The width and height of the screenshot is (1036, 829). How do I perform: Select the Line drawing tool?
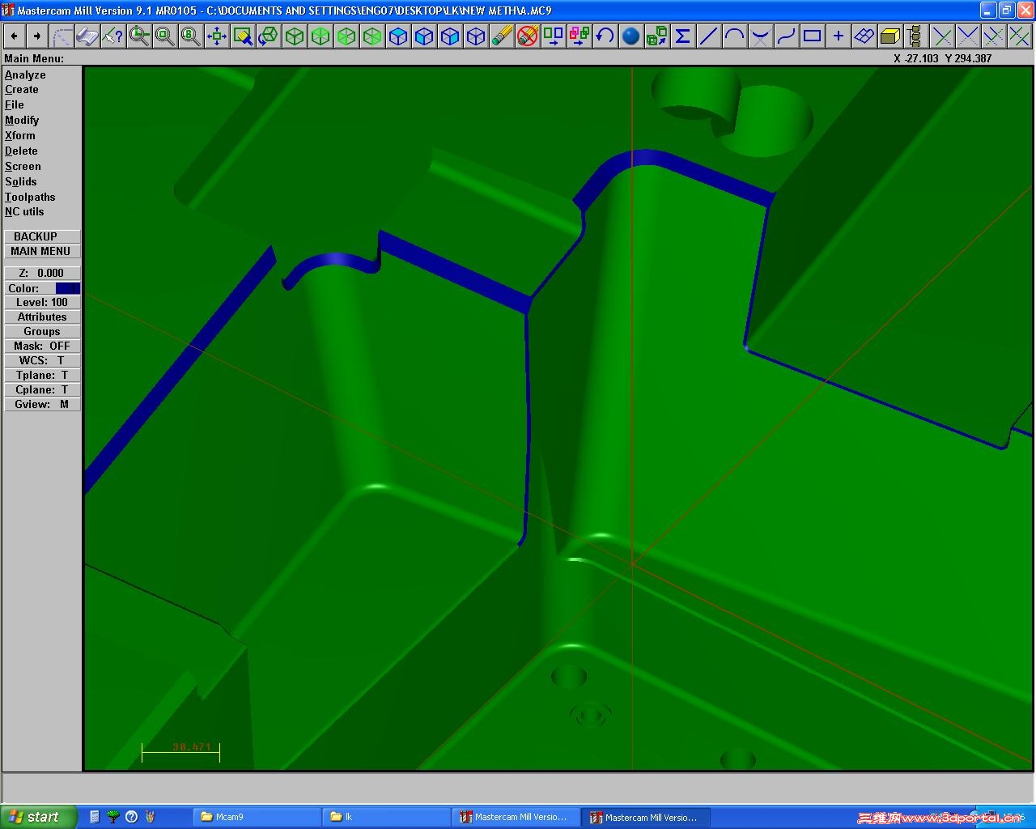tap(709, 36)
